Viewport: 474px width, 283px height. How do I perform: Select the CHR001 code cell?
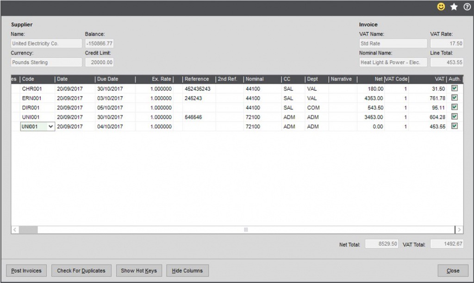coord(37,89)
